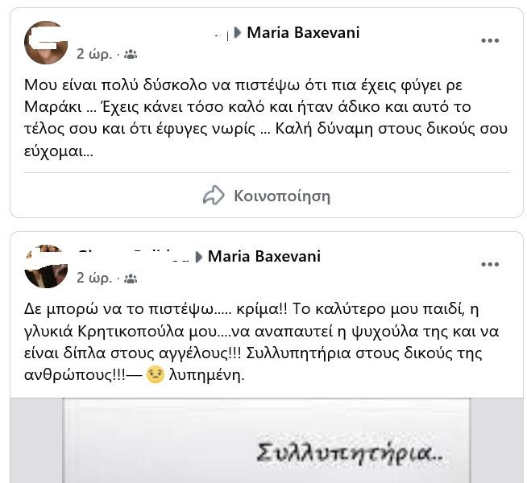Click the arrow before Maria Baxevani in the second post

click(199, 257)
